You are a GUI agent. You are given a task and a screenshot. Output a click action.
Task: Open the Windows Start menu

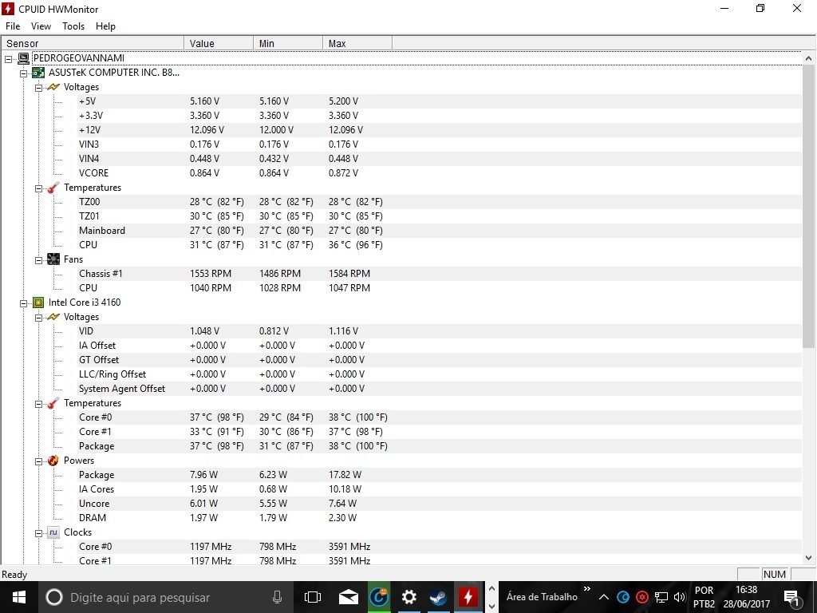click(x=19, y=597)
